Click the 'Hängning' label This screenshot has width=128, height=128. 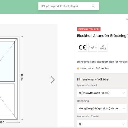coord(83,101)
